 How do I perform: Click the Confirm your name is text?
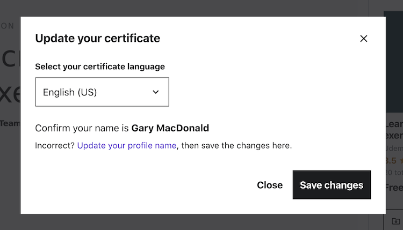tap(82, 128)
